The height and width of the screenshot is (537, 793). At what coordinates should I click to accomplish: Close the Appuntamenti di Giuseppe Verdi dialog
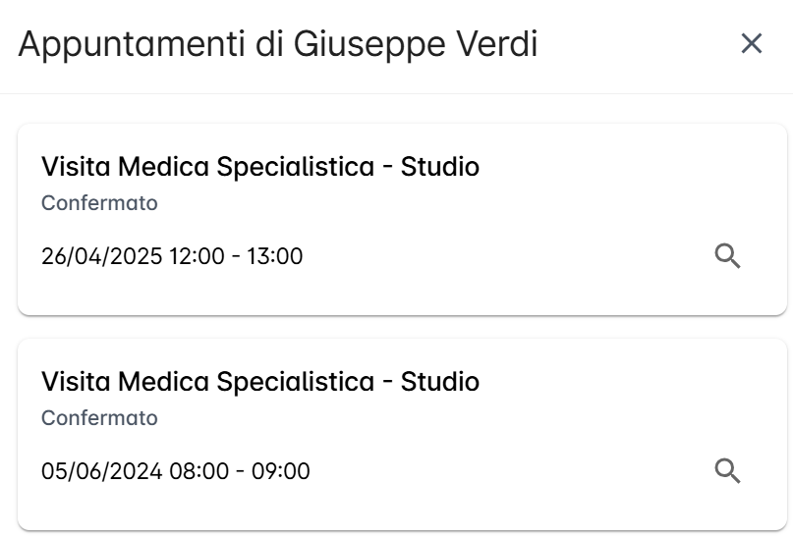pos(751,43)
